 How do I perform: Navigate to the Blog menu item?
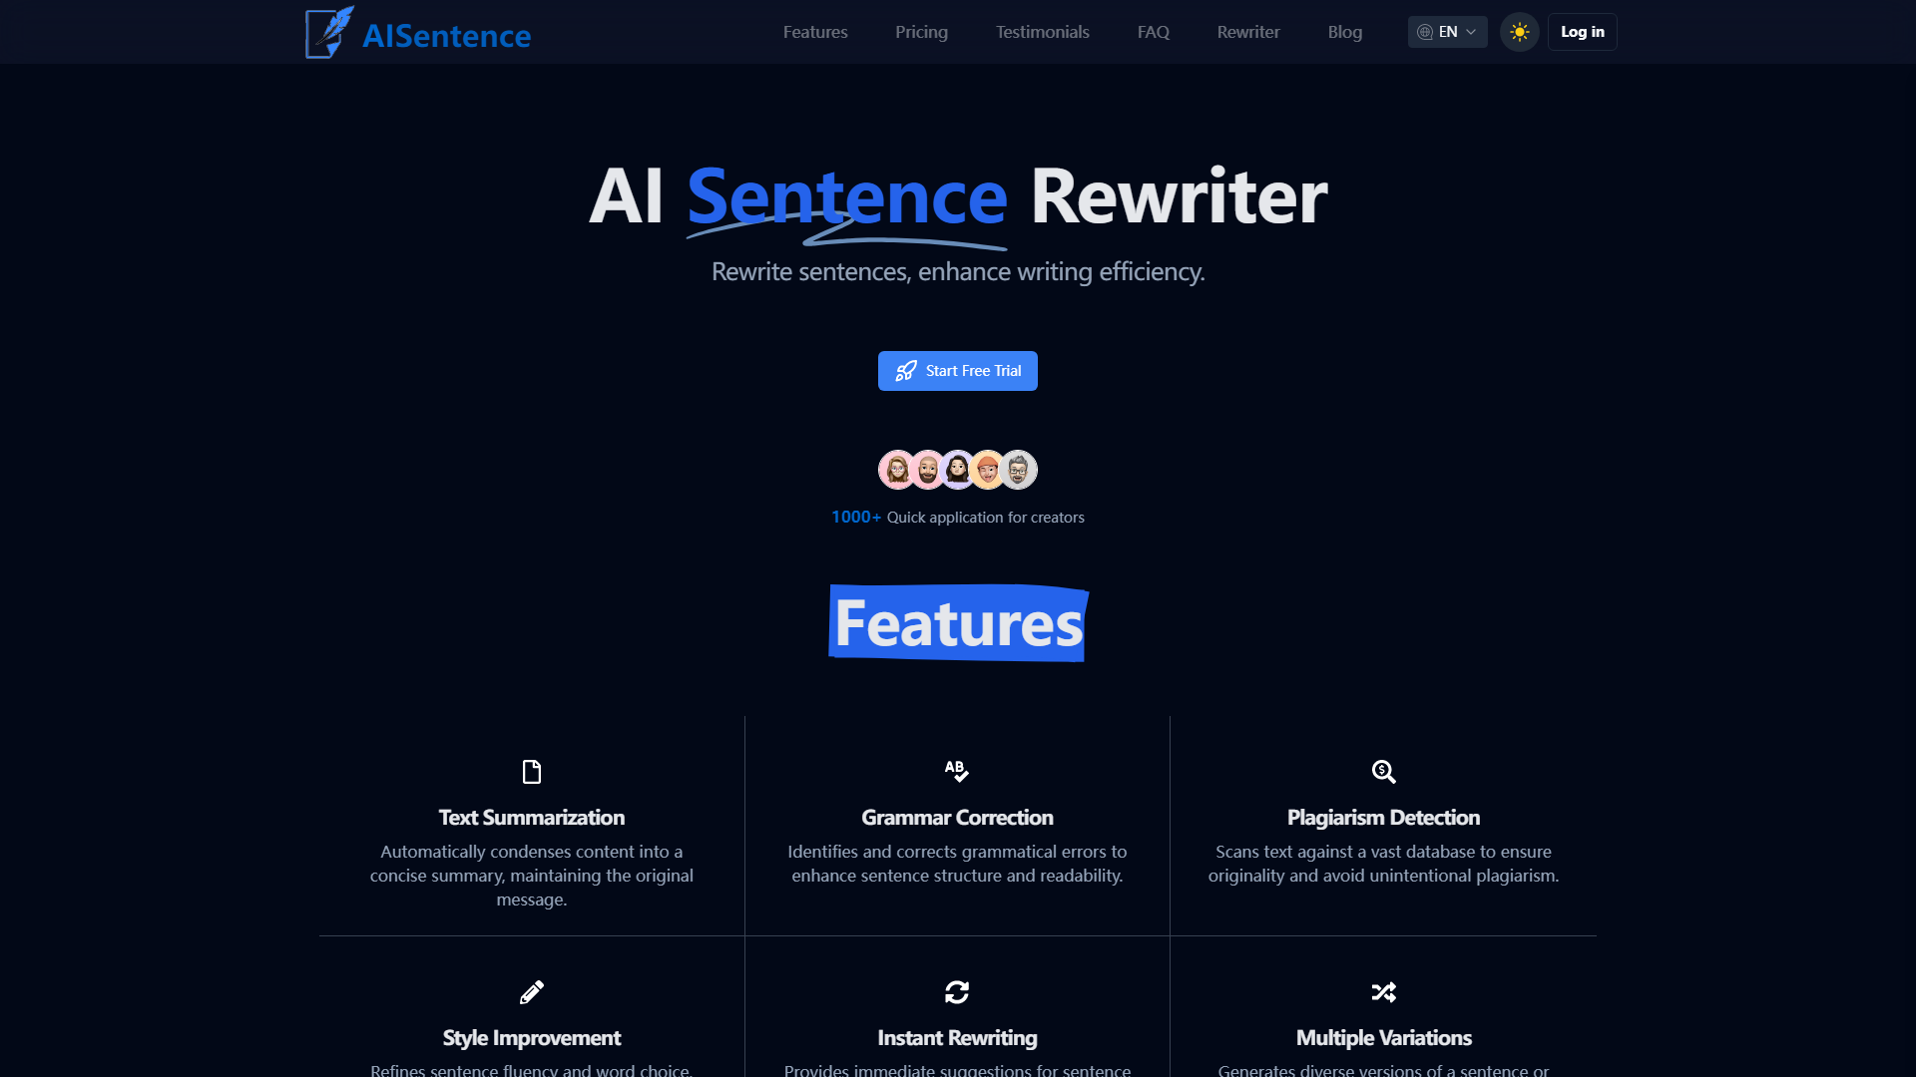(1345, 32)
